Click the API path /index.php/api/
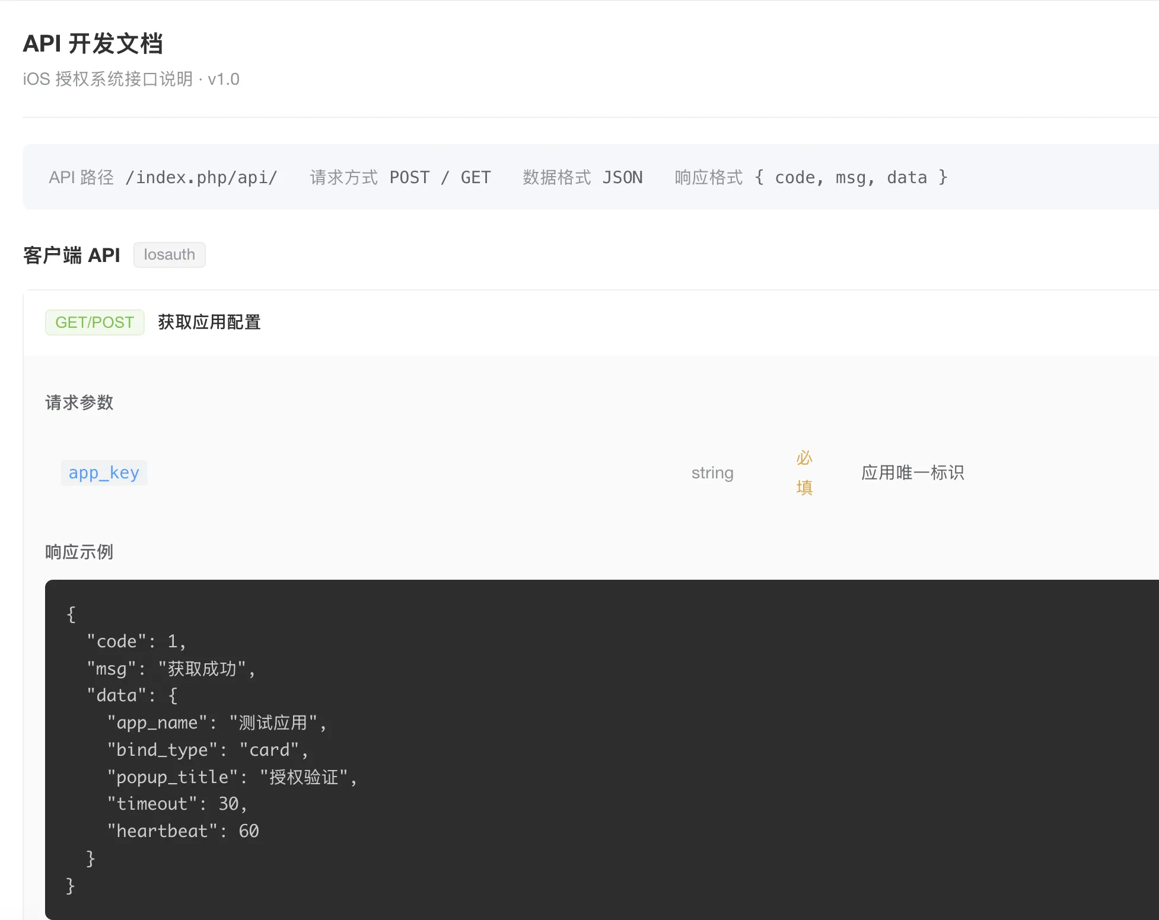The image size is (1159, 920). coord(201,177)
